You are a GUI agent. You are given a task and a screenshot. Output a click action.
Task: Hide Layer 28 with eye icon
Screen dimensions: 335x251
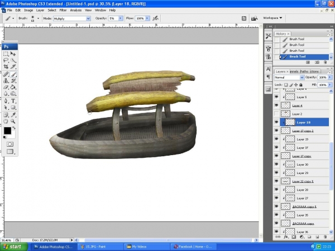click(x=276, y=190)
